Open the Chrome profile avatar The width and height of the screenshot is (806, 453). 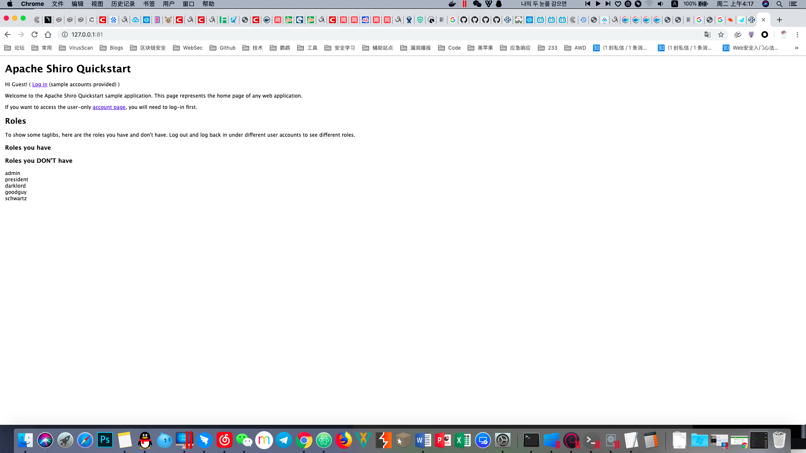click(784, 34)
